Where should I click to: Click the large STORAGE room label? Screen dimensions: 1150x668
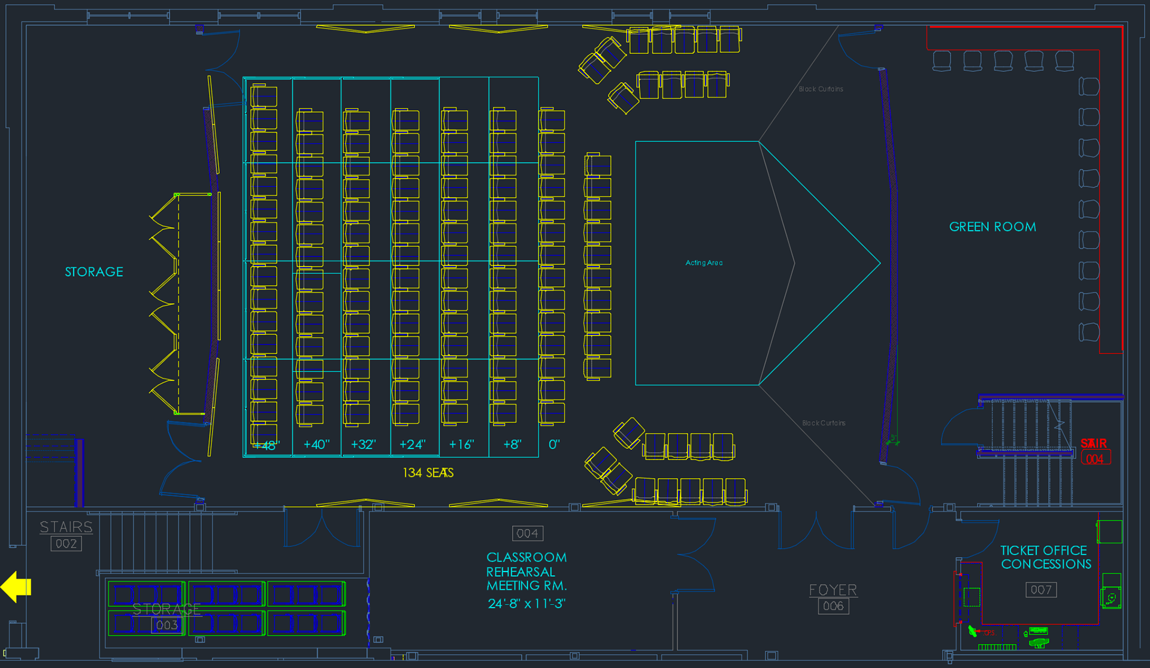(94, 272)
